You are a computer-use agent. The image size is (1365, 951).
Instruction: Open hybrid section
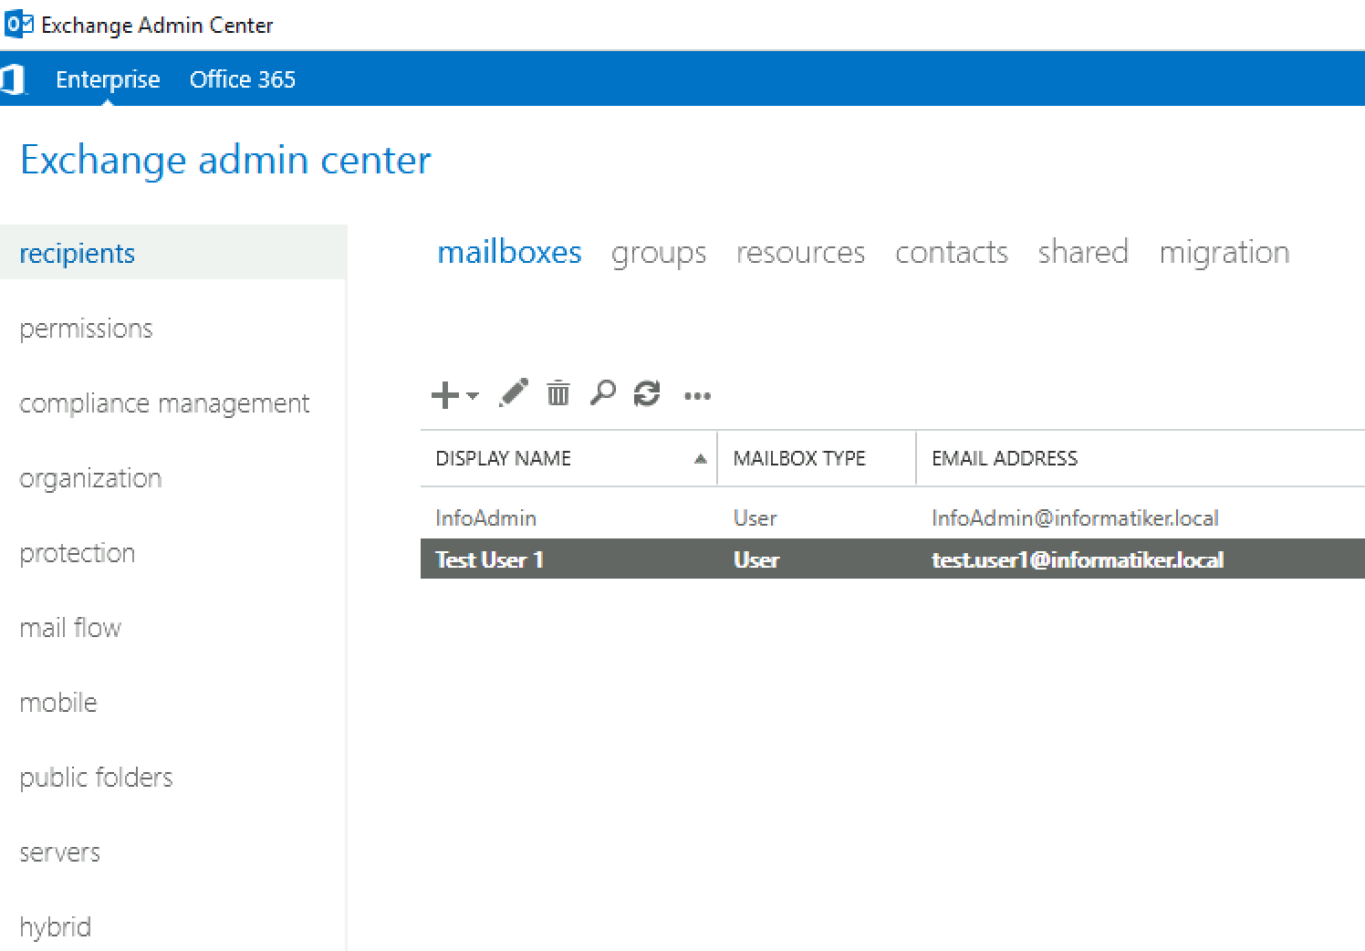tap(56, 927)
